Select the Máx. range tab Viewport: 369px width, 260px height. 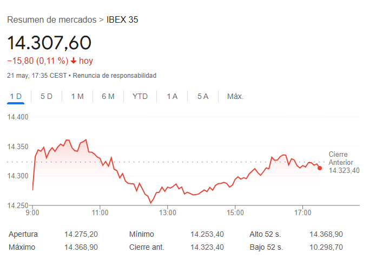coord(235,96)
